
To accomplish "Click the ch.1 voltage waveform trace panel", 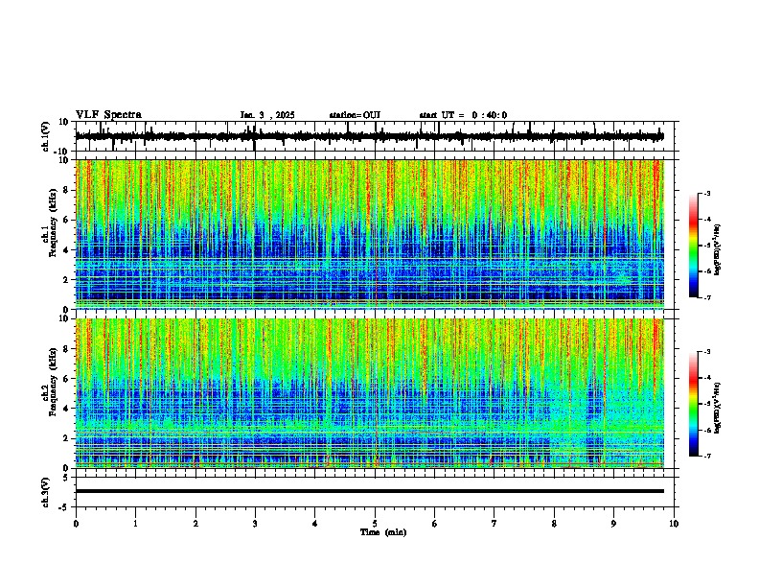I will 375,136.
